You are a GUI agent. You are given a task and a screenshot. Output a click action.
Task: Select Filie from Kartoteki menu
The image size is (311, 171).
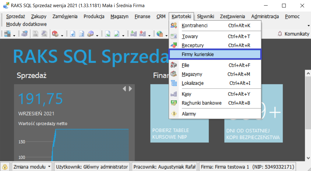pos(215,65)
